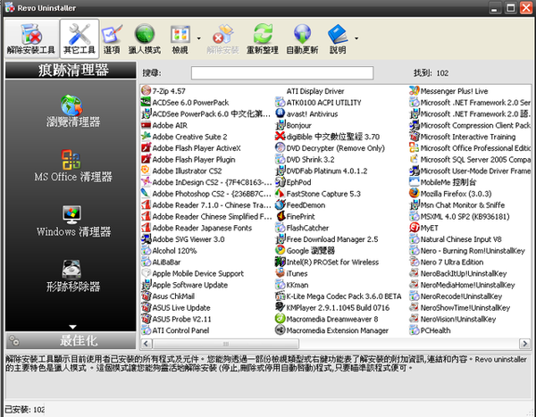Select avast! Antivirus entry

[x=306, y=113]
